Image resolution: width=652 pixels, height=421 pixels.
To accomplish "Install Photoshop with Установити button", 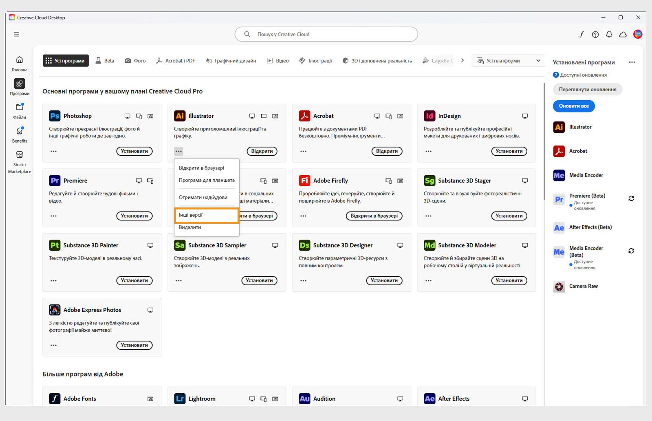I will [134, 151].
